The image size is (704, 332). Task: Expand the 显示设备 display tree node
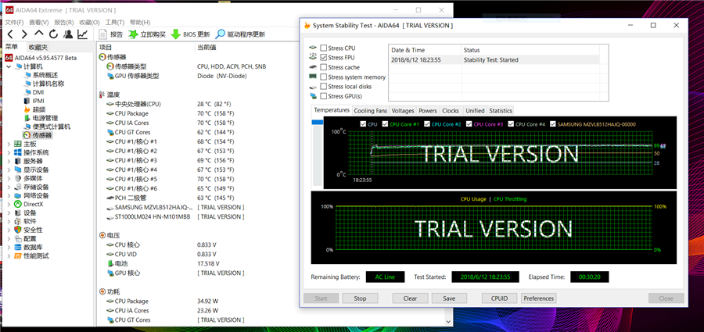(9, 170)
